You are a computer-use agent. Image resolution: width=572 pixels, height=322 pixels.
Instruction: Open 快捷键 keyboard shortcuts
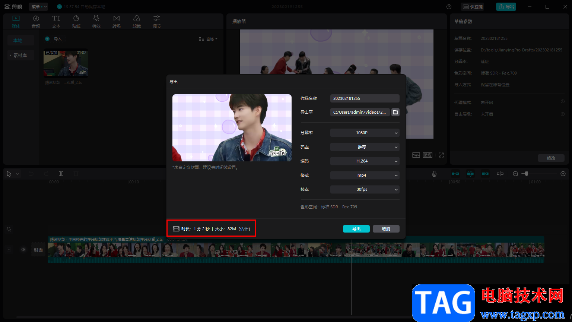click(473, 7)
